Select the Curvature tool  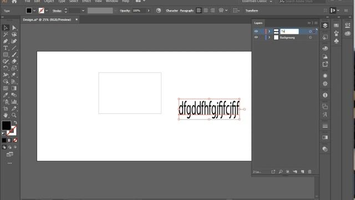pyautogui.click(x=14, y=41)
